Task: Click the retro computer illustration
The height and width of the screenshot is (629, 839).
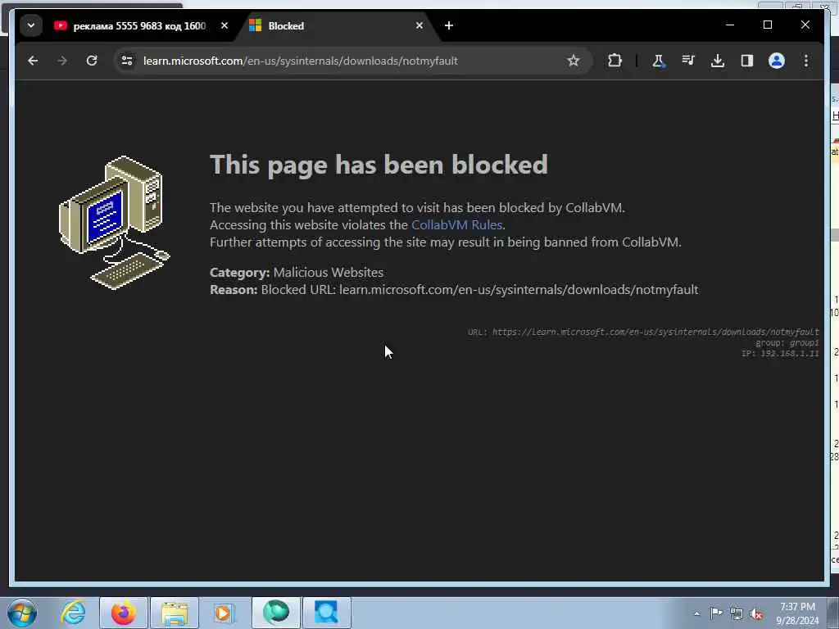Action: [x=115, y=223]
